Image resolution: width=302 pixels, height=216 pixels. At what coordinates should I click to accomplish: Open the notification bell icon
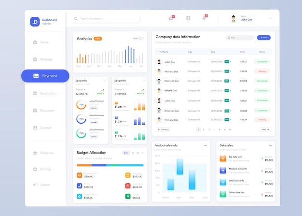pos(204,18)
